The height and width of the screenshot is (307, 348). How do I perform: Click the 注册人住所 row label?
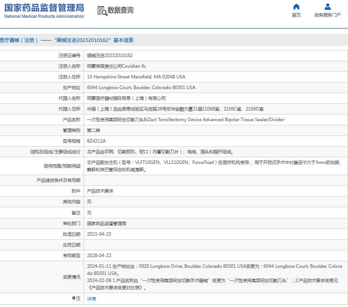pyautogui.click(x=69, y=77)
